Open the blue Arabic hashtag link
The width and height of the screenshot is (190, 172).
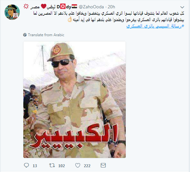155,26
